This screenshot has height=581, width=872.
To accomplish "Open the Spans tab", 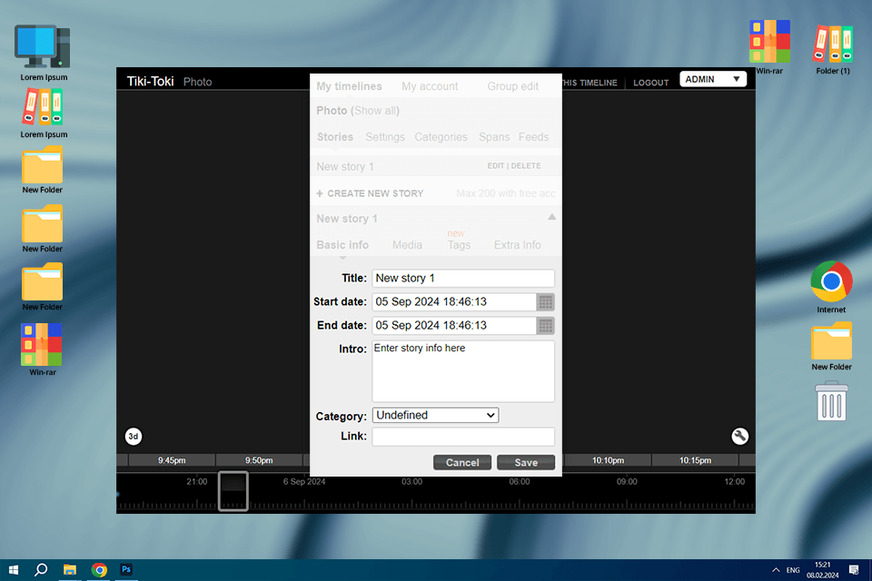I will [494, 137].
